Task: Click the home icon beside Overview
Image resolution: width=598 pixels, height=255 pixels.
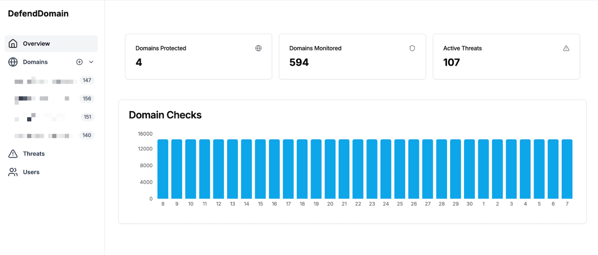Action: click(x=13, y=43)
